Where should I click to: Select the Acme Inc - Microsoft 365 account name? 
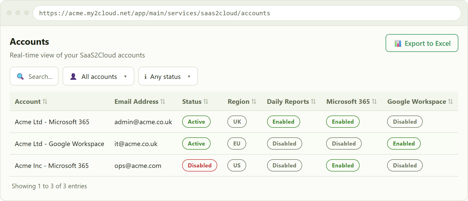click(52, 166)
